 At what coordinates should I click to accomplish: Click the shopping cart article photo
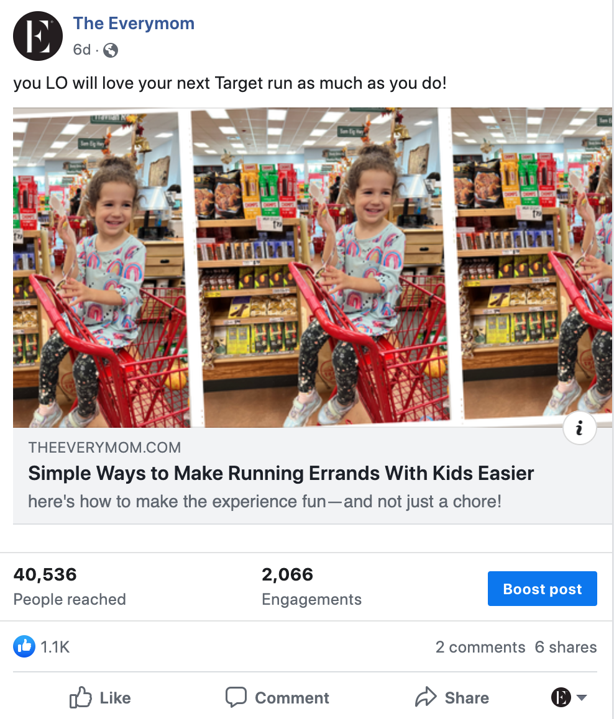(x=312, y=268)
